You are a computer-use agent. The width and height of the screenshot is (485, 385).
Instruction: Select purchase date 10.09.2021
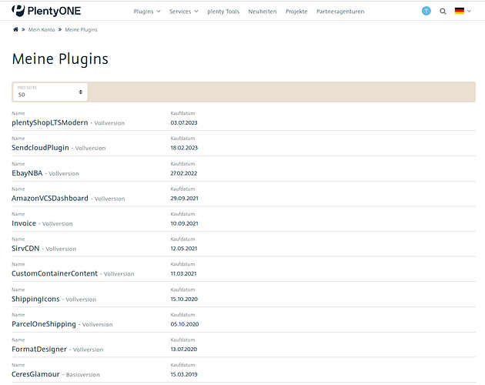184,223
